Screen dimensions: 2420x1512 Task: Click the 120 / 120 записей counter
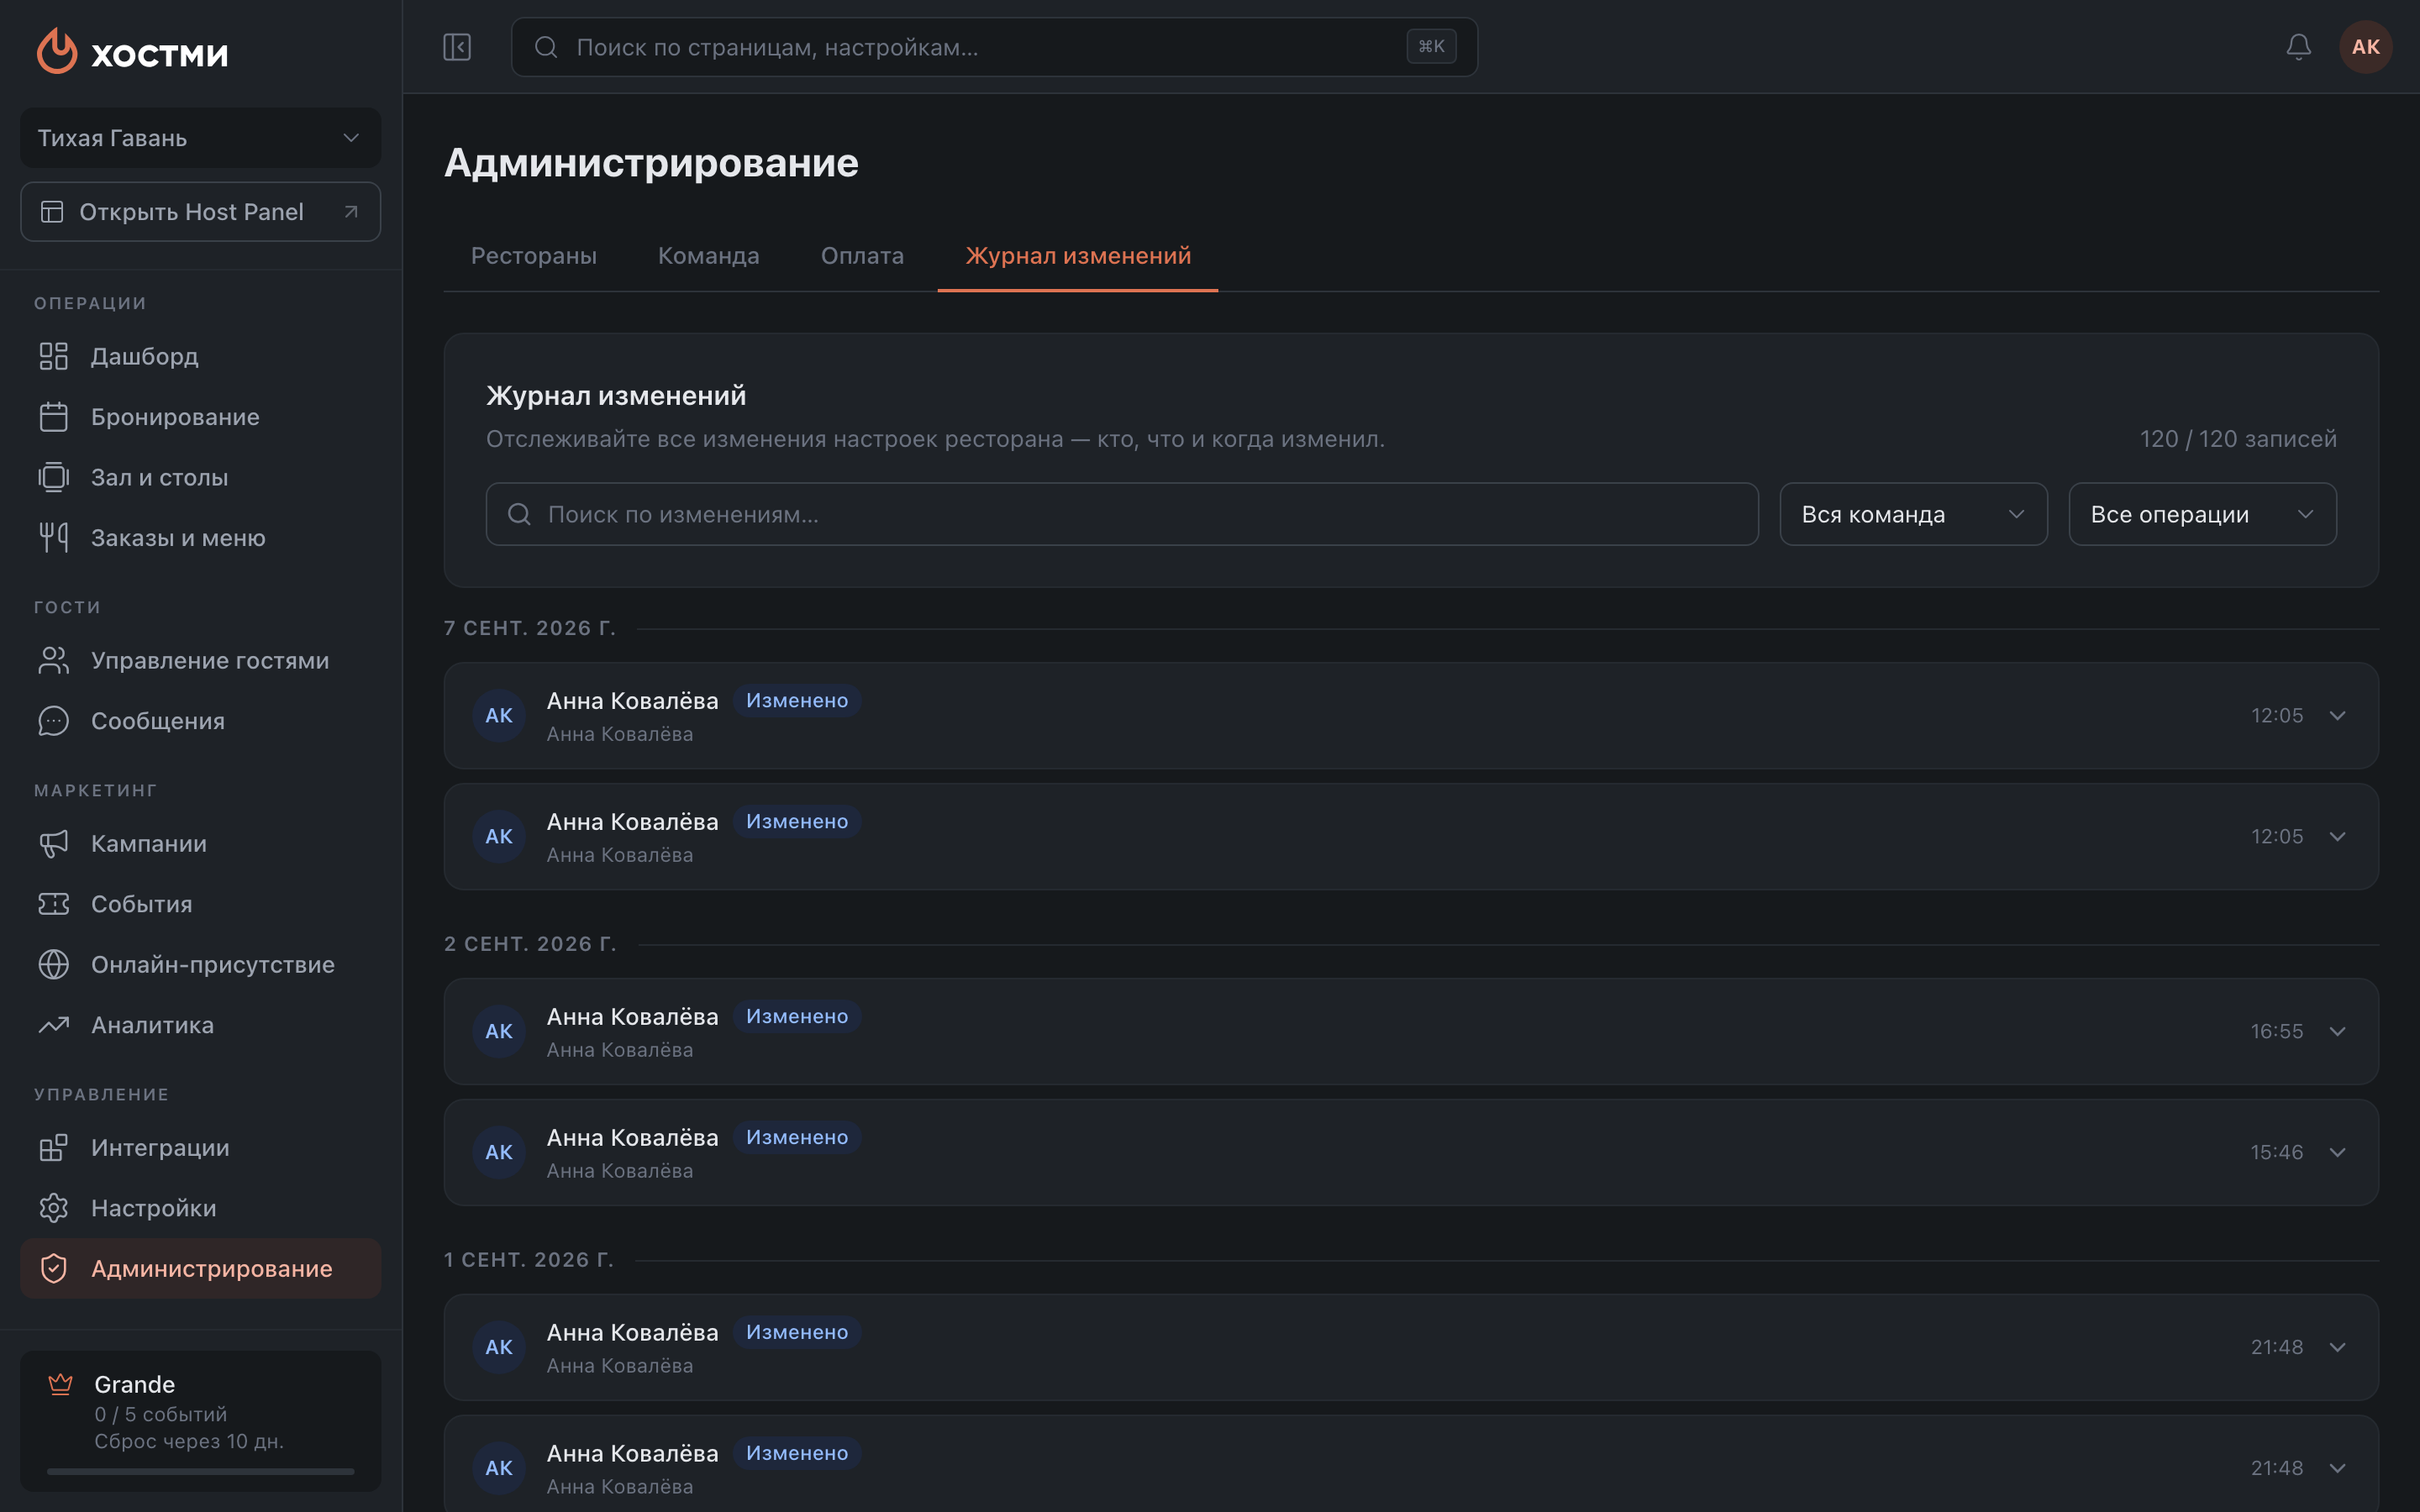pos(2238,439)
